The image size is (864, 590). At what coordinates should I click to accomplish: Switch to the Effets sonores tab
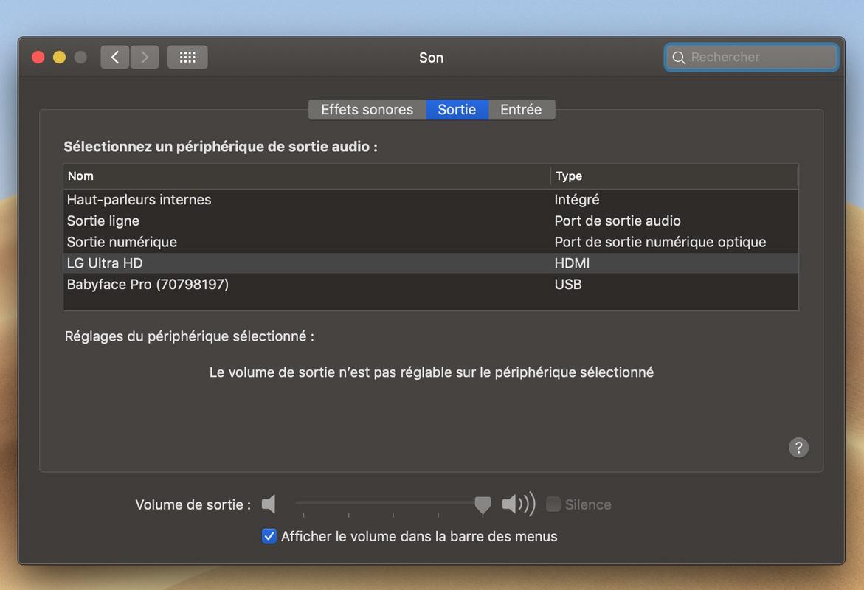pyautogui.click(x=367, y=110)
